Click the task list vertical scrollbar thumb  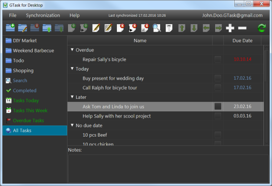click(266, 66)
